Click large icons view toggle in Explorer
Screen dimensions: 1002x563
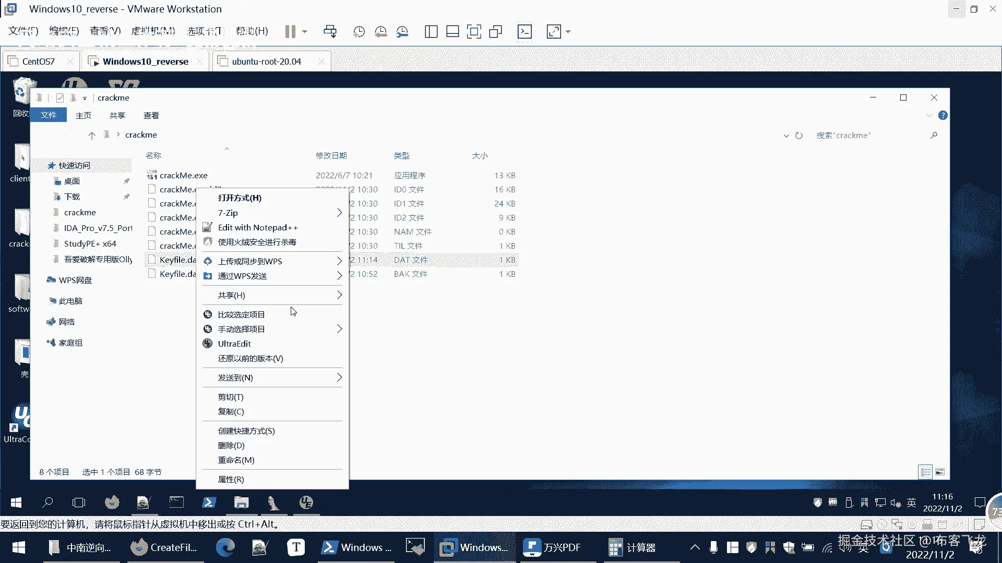pos(940,472)
